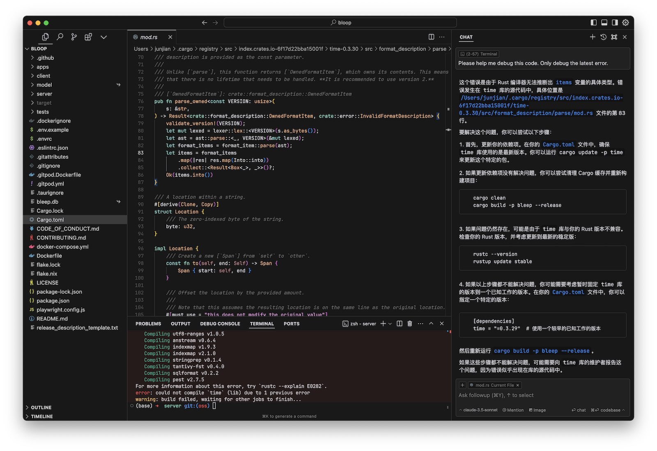
Task: Toggle the primary sidebar visibility
Action: tap(593, 23)
